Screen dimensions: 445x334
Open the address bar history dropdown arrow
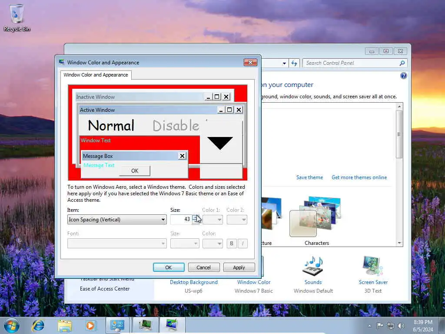(284, 63)
